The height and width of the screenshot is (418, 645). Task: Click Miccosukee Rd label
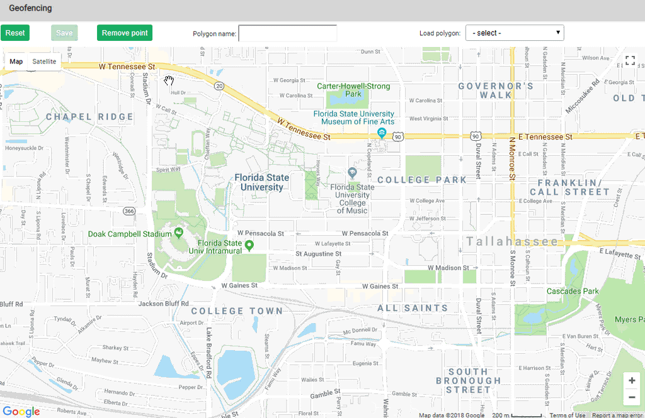[583, 96]
